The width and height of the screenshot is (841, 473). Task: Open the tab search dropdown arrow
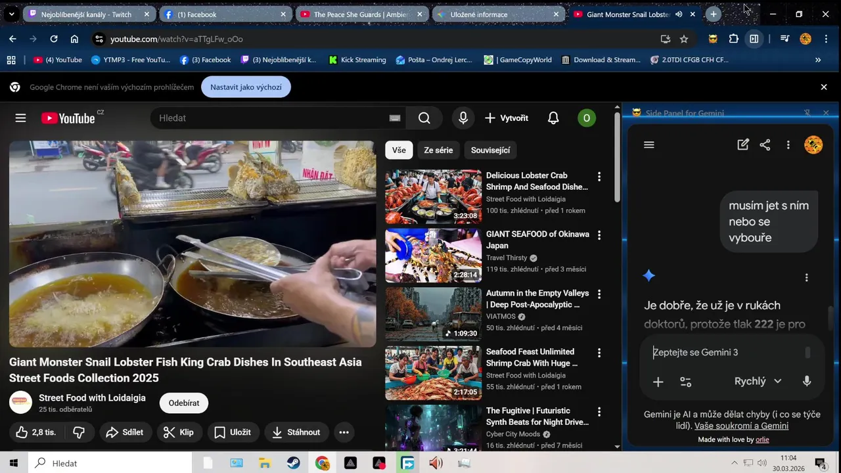pyautogui.click(x=11, y=14)
